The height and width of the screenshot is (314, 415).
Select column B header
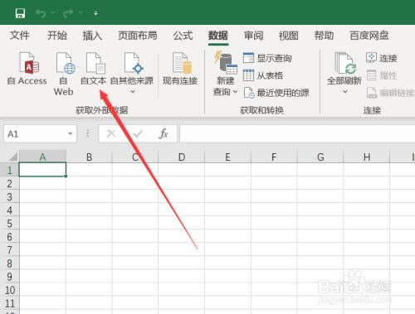[x=89, y=157]
